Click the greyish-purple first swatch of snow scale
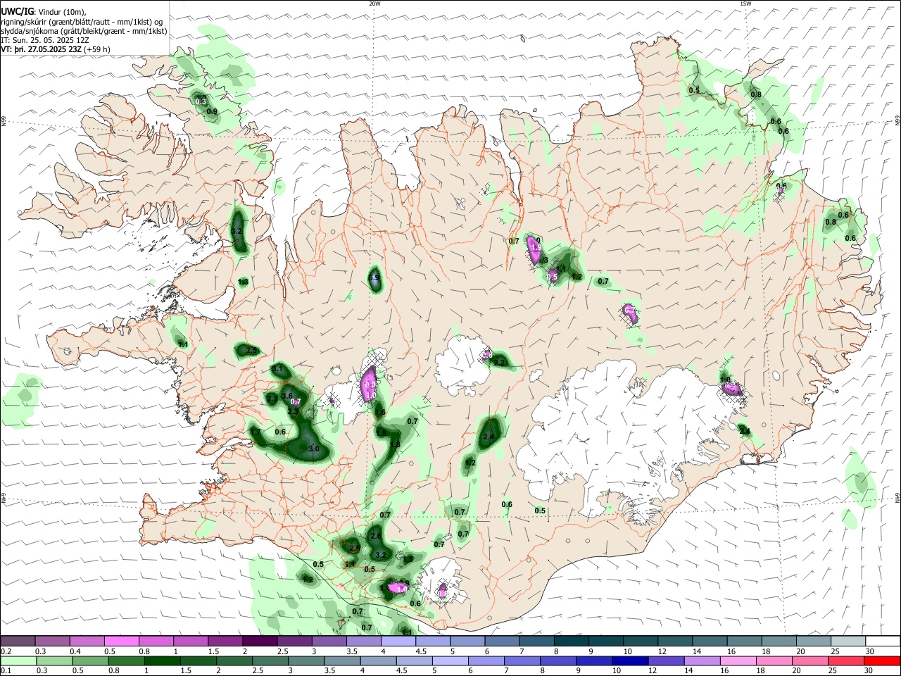The height and width of the screenshot is (676, 901). pyautogui.click(x=19, y=641)
